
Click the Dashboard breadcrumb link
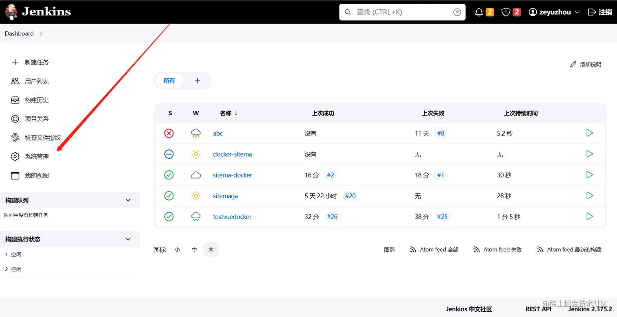[19, 34]
